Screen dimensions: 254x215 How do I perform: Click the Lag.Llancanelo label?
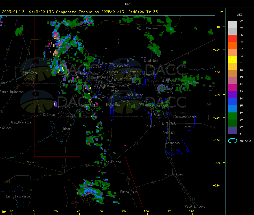(18, 196)
